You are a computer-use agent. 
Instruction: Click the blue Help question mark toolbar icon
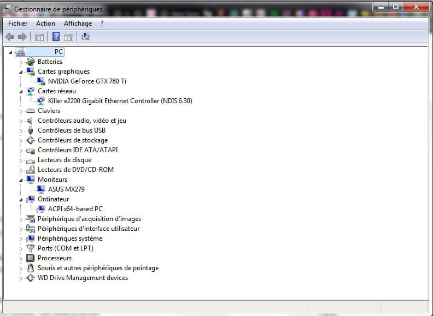(x=56, y=37)
